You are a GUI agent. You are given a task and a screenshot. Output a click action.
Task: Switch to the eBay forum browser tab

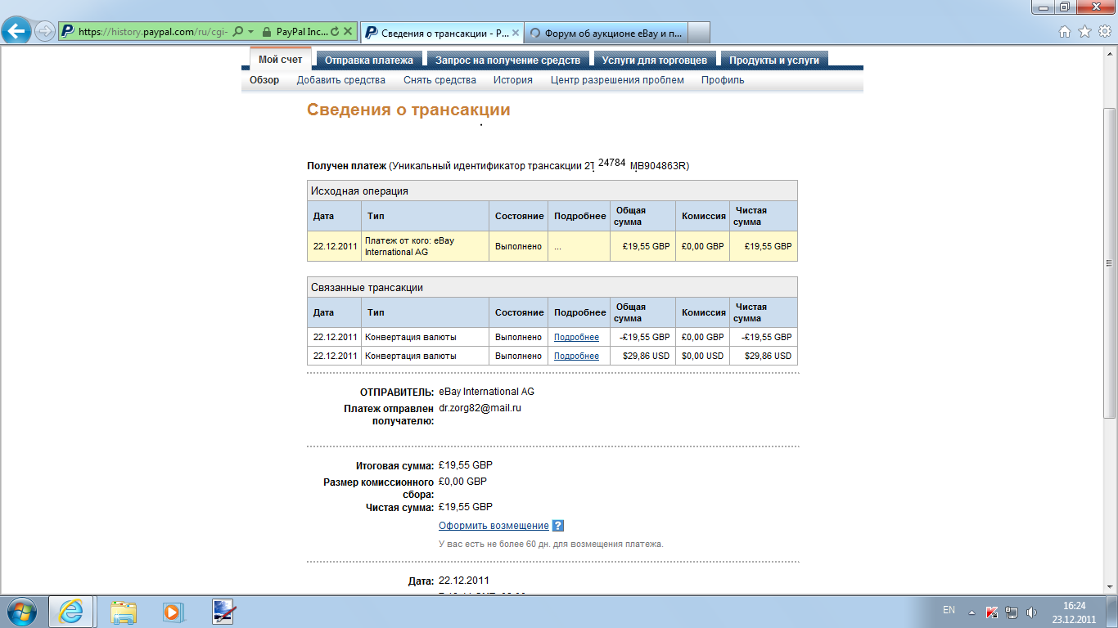click(x=605, y=33)
